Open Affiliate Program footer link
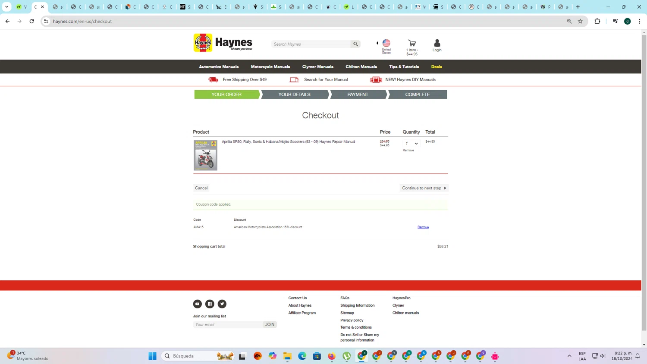Image resolution: width=647 pixels, height=364 pixels. click(x=302, y=313)
